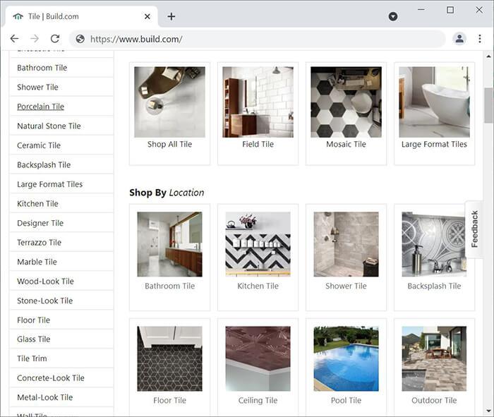Click the site info globe icon

pos(80,39)
